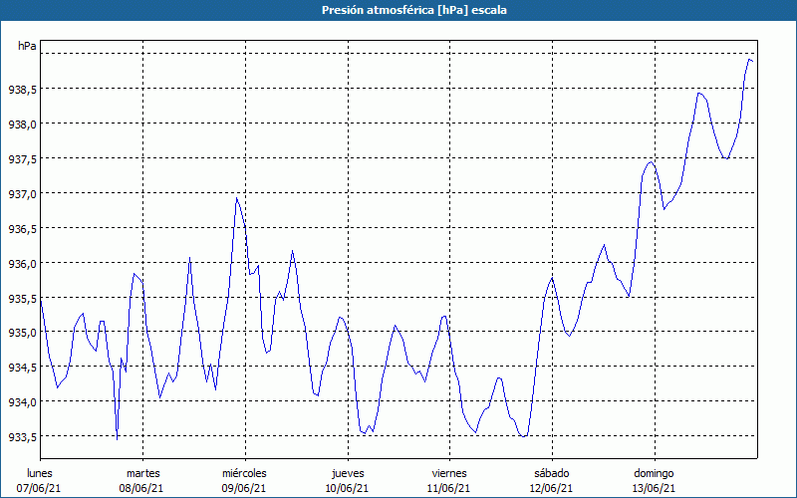Click the 'viernes' day label
The width and height of the screenshot is (797, 498).
[449, 473]
